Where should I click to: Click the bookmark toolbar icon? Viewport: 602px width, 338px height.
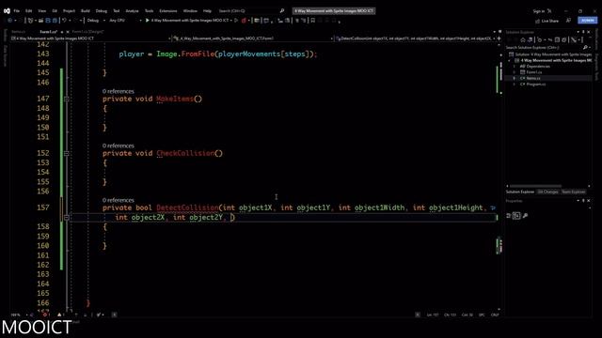[x=313, y=21]
